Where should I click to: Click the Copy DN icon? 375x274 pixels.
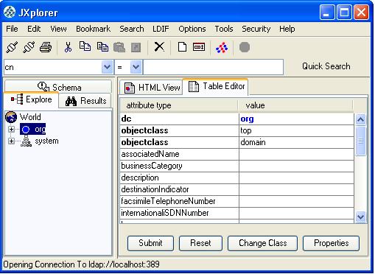(x=102, y=46)
